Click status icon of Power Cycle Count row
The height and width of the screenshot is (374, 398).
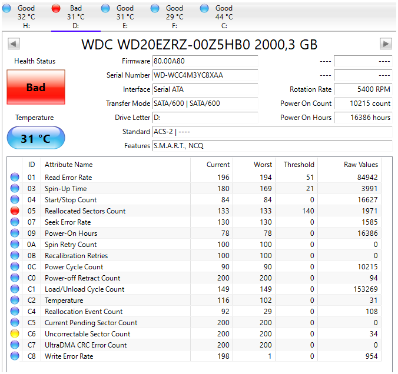click(x=15, y=266)
